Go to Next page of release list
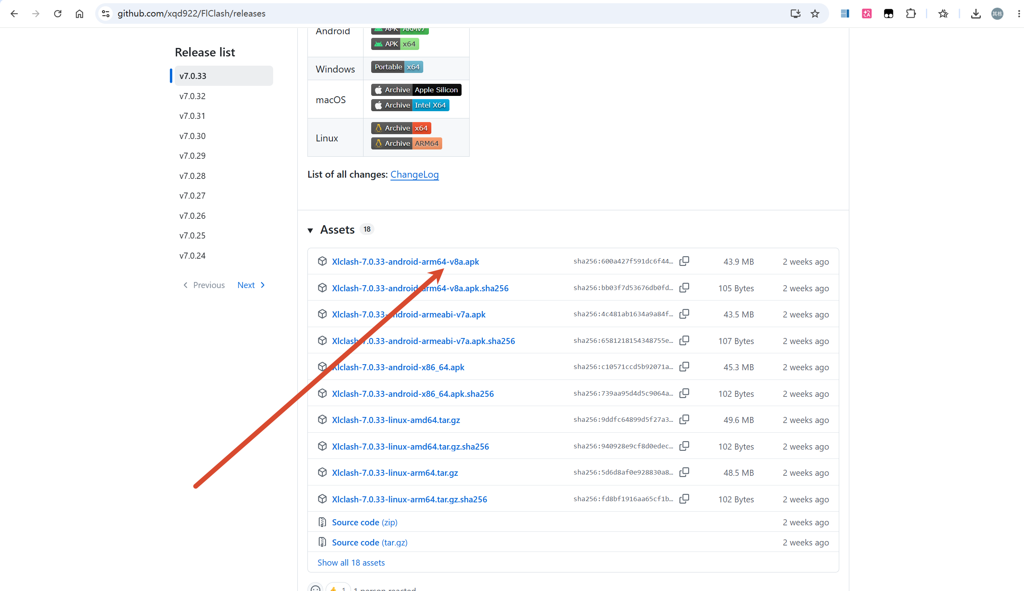The image size is (1024, 591). click(x=251, y=285)
